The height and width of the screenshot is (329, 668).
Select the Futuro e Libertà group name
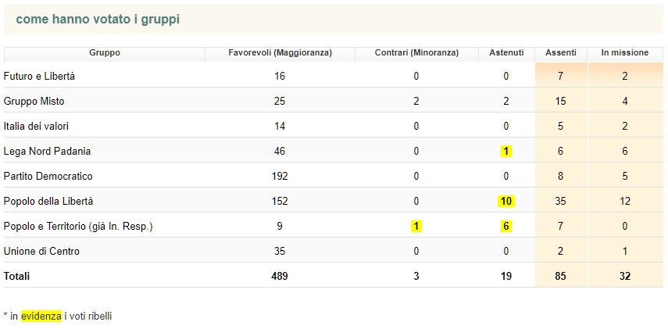(x=39, y=77)
